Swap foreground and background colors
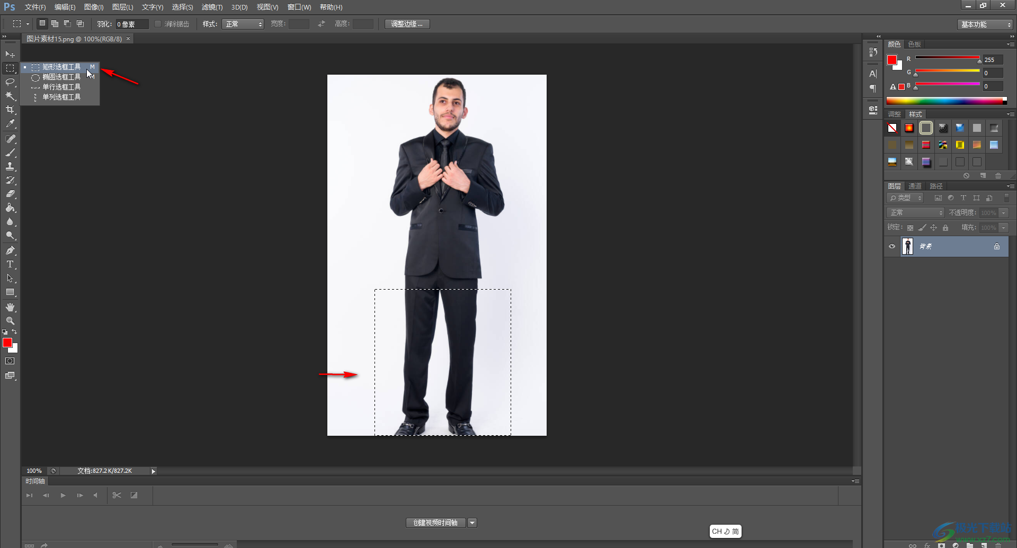The height and width of the screenshot is (548, 1017). click(15, 332)
